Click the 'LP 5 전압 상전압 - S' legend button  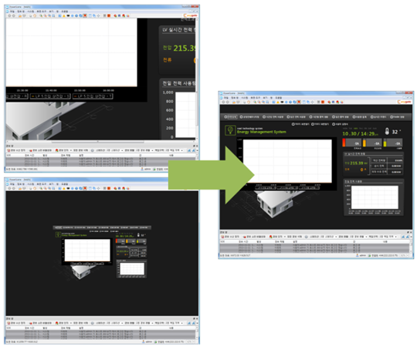50,96
